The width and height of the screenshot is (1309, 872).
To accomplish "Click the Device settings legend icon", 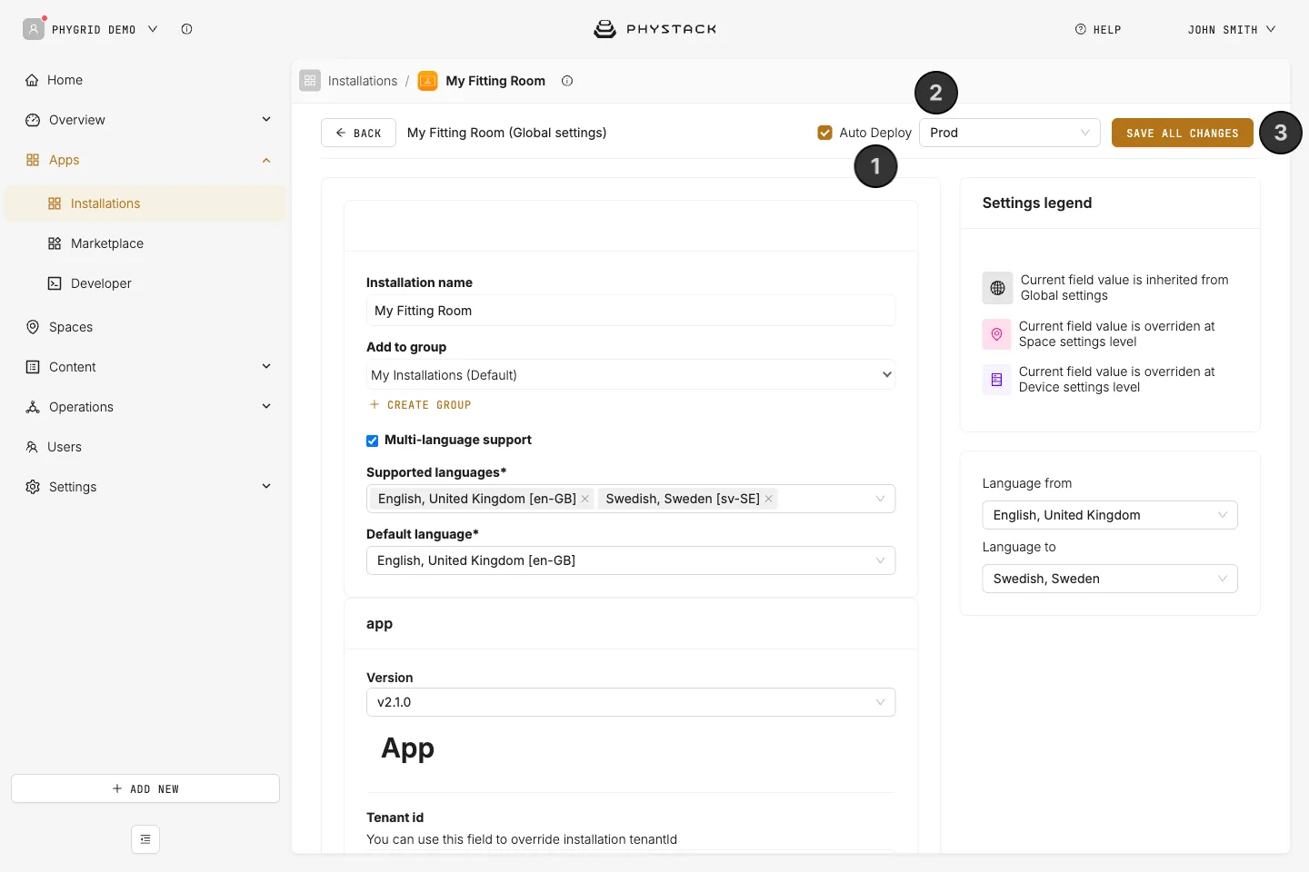I will [996, 380].
